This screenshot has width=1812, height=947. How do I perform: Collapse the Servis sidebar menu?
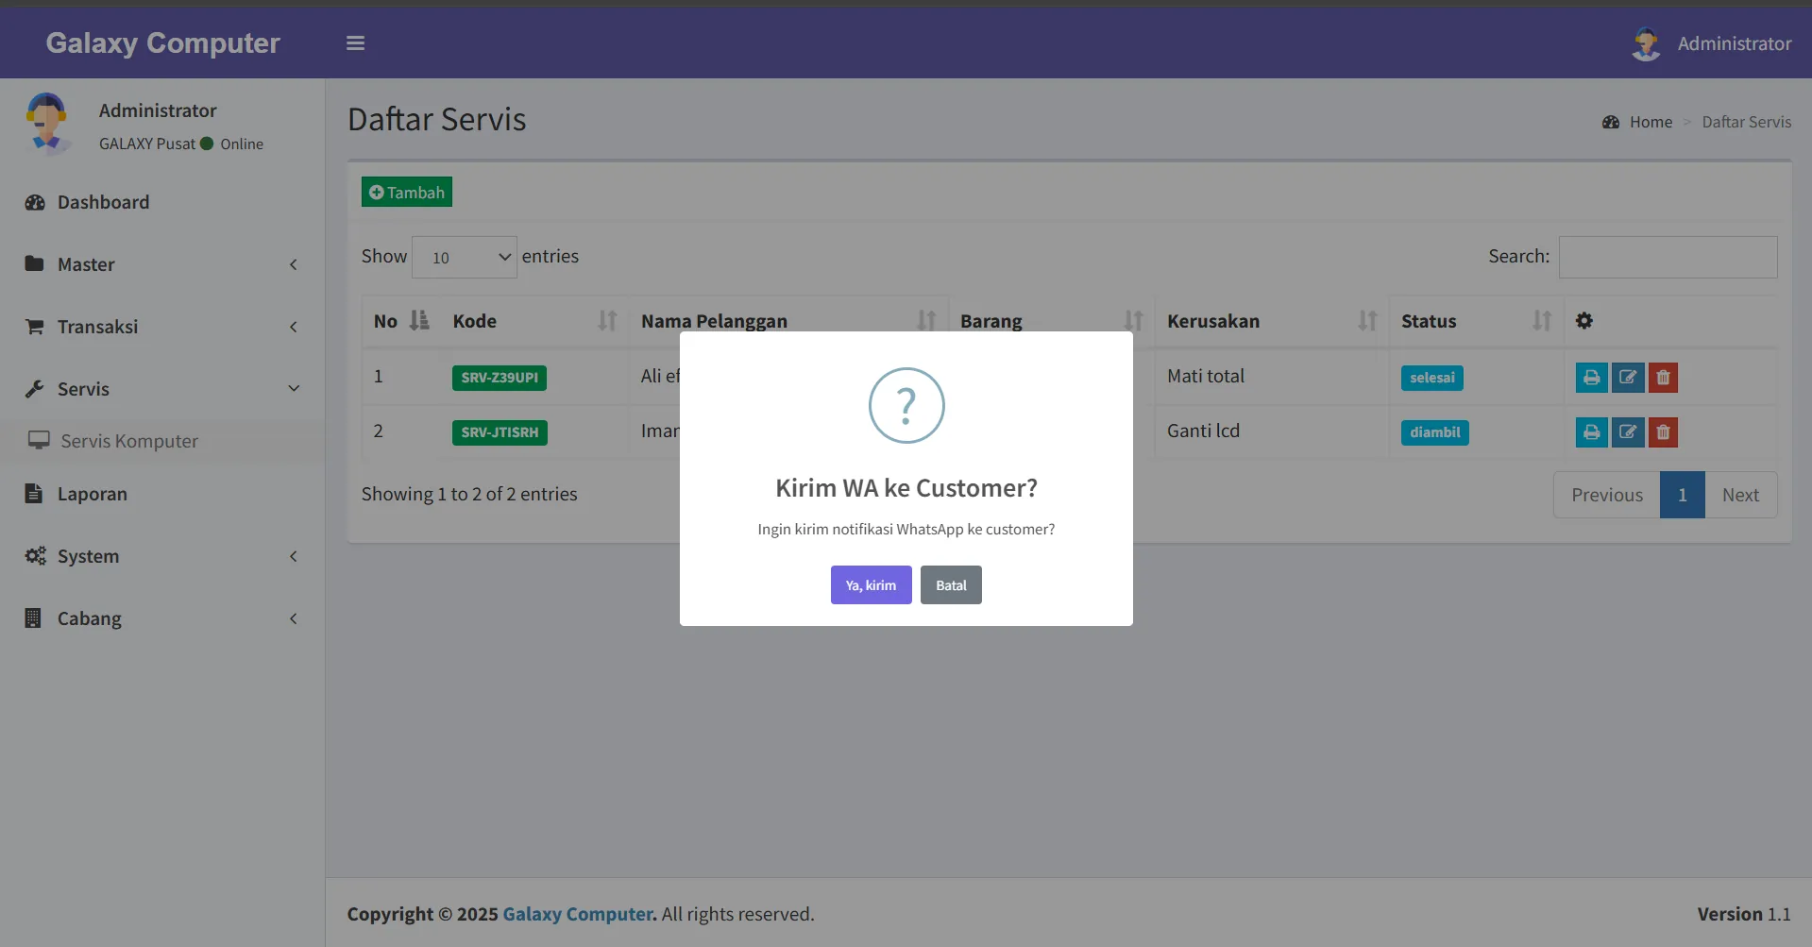162,389
